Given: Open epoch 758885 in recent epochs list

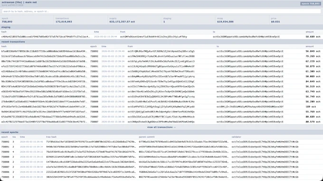Looking at the screenshot, I should click(x=5, y=177).
